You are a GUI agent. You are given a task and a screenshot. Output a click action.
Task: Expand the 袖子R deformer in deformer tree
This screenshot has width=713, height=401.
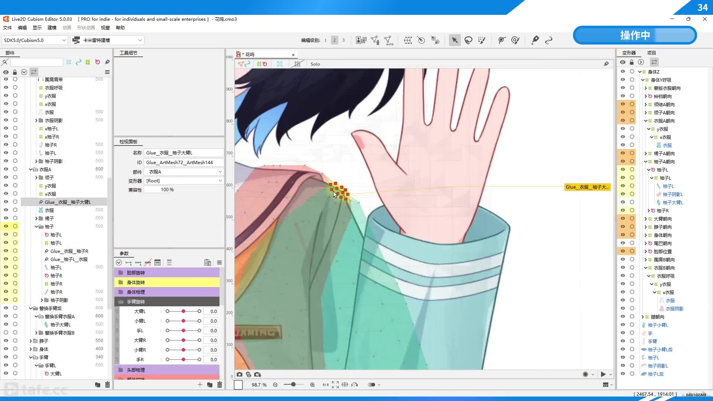point(648,211)
